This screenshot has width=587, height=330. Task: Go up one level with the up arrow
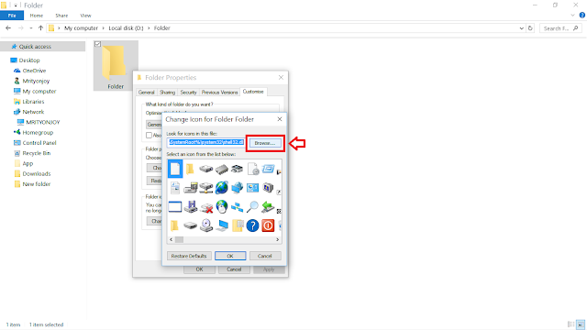40,28
